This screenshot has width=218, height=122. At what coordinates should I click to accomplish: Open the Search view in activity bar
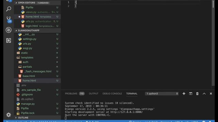coord(9,9)
